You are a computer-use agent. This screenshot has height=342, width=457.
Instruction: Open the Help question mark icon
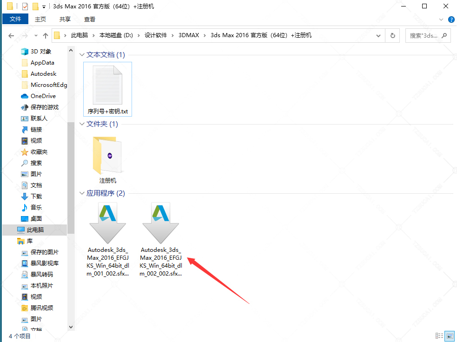point(451,20)
